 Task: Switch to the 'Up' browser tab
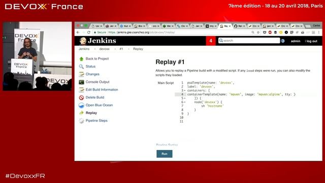click(96, 26)
